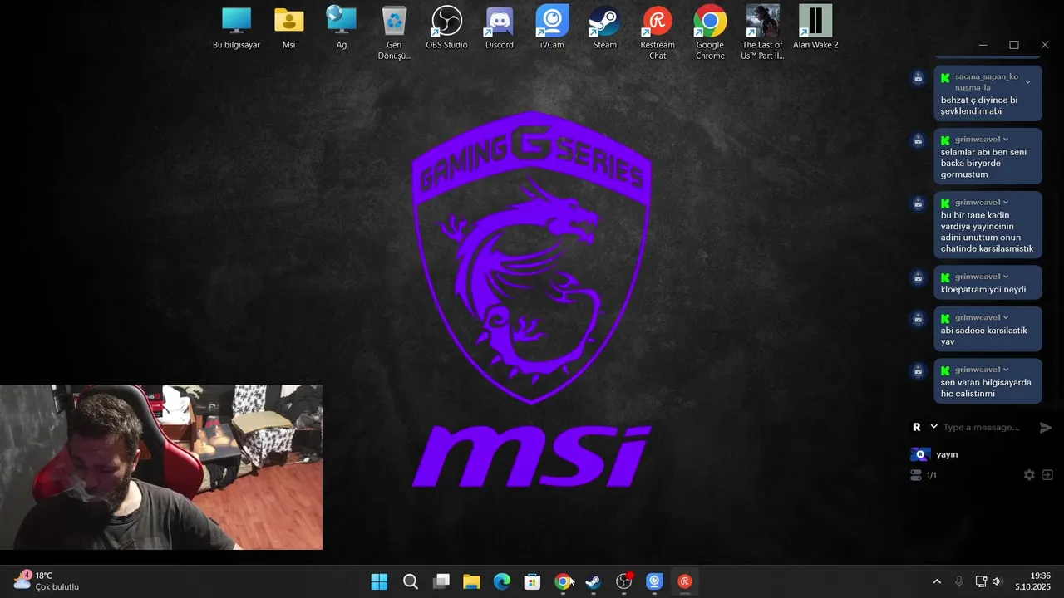The image size is (1064, 598).
Task: Click Kick platform icon on sacma_sapan message
Action: (x=945, y=78)
